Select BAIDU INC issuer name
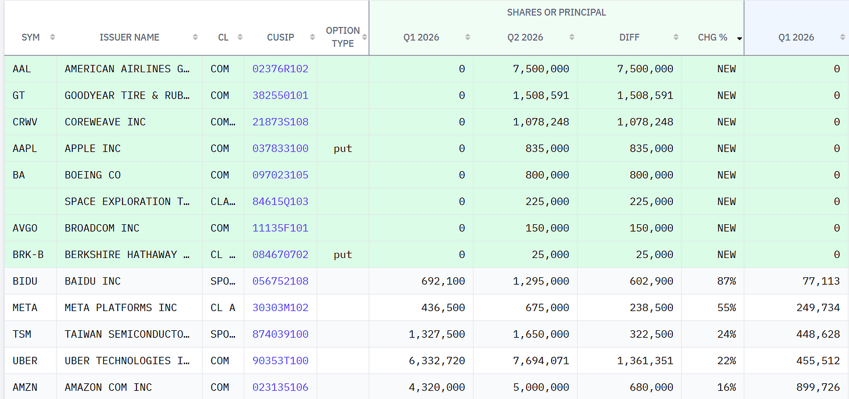 pyautogui.click(x=93, y=281)
